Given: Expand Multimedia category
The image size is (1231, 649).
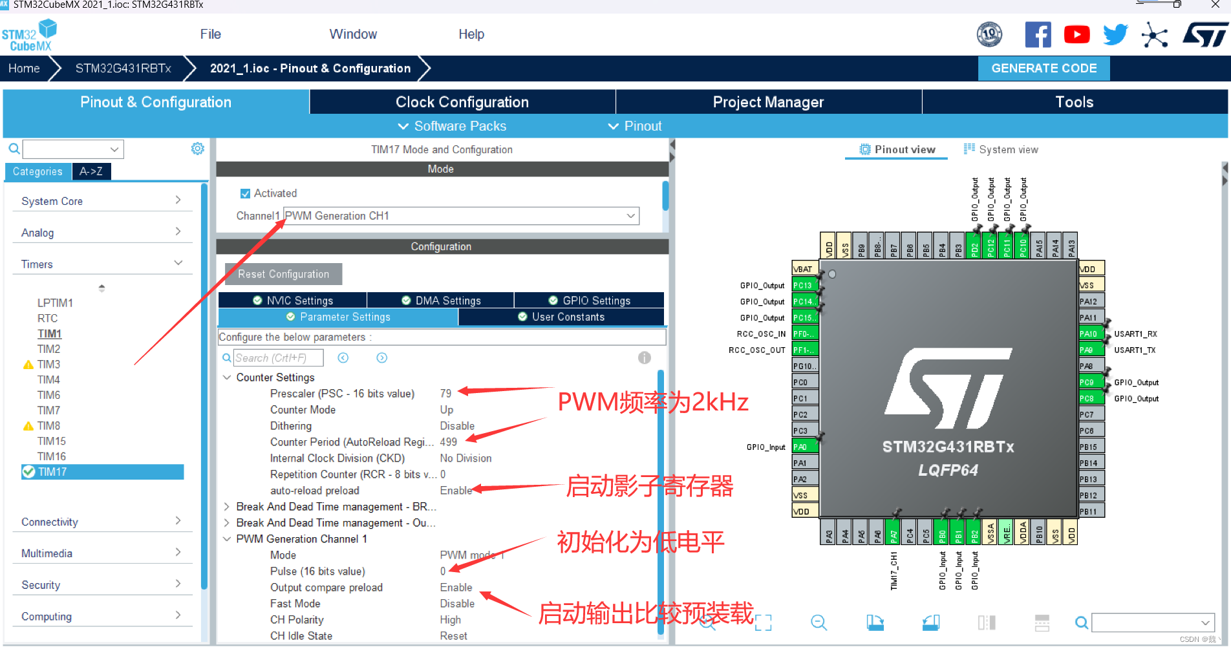Looking at the screenshot, I should (102, 553).
